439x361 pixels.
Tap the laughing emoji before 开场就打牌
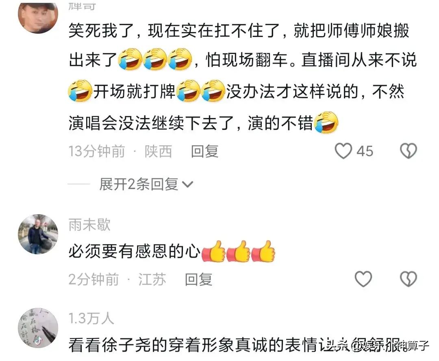[x=80, y=90]
